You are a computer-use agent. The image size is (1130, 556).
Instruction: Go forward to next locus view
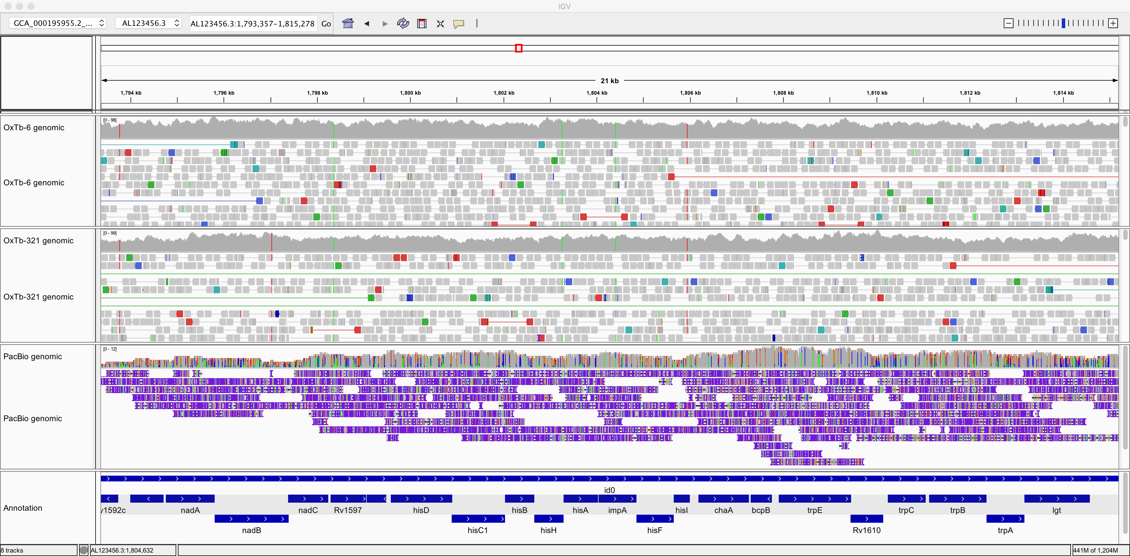pyautogui.click(x=385, y=24)
